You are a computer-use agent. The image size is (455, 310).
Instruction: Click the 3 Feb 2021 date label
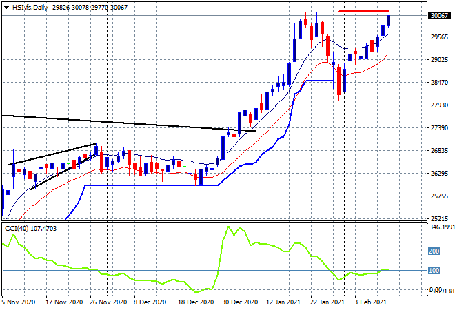[x=370, y=302]
